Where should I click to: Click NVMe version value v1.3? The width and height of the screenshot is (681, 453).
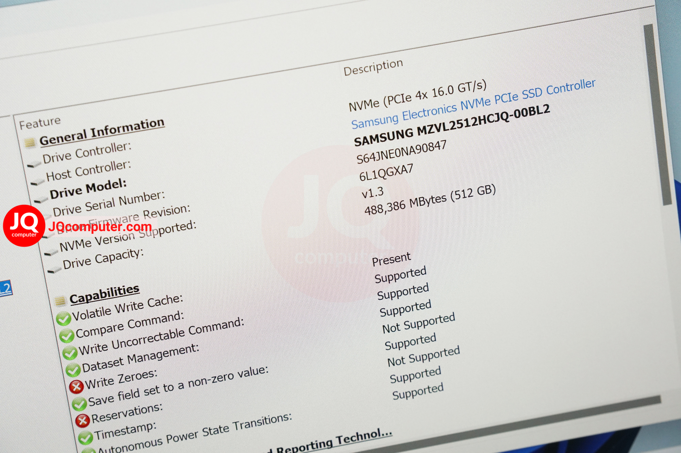click(x=373, y=193)
